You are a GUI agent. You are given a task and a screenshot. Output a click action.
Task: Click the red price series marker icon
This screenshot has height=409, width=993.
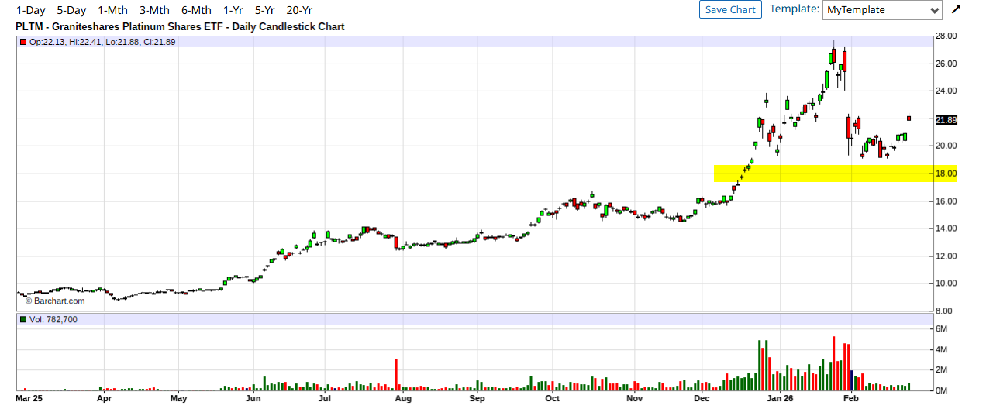[23, 42]
